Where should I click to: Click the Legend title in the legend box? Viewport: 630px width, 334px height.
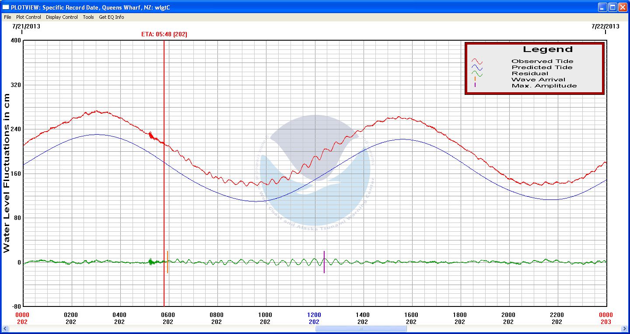click(x=547, y=49)
